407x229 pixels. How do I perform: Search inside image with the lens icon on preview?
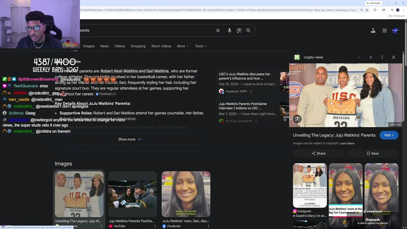pyautogui.click(x=297, y=119)
